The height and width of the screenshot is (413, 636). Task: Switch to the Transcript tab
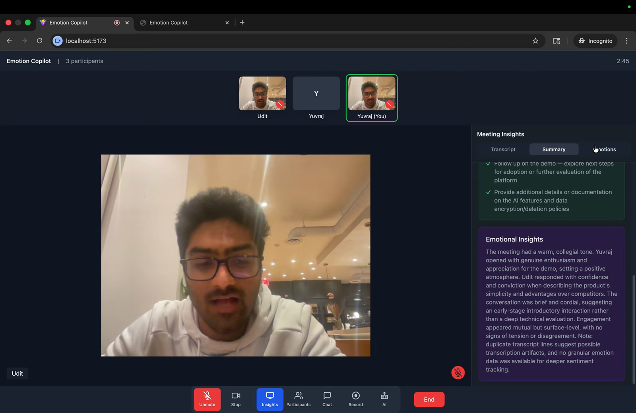503,149
